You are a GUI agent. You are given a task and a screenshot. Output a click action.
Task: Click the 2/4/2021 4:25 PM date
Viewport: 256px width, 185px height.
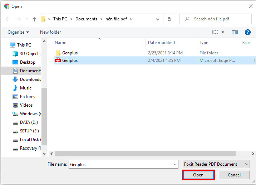pos(164,60)
